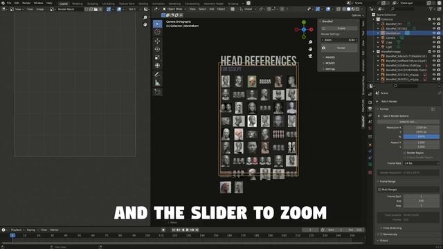The height and width of the screenshot is (249, 443).
Task: Expand the Batch Render panel
Action: click(377, 102)
